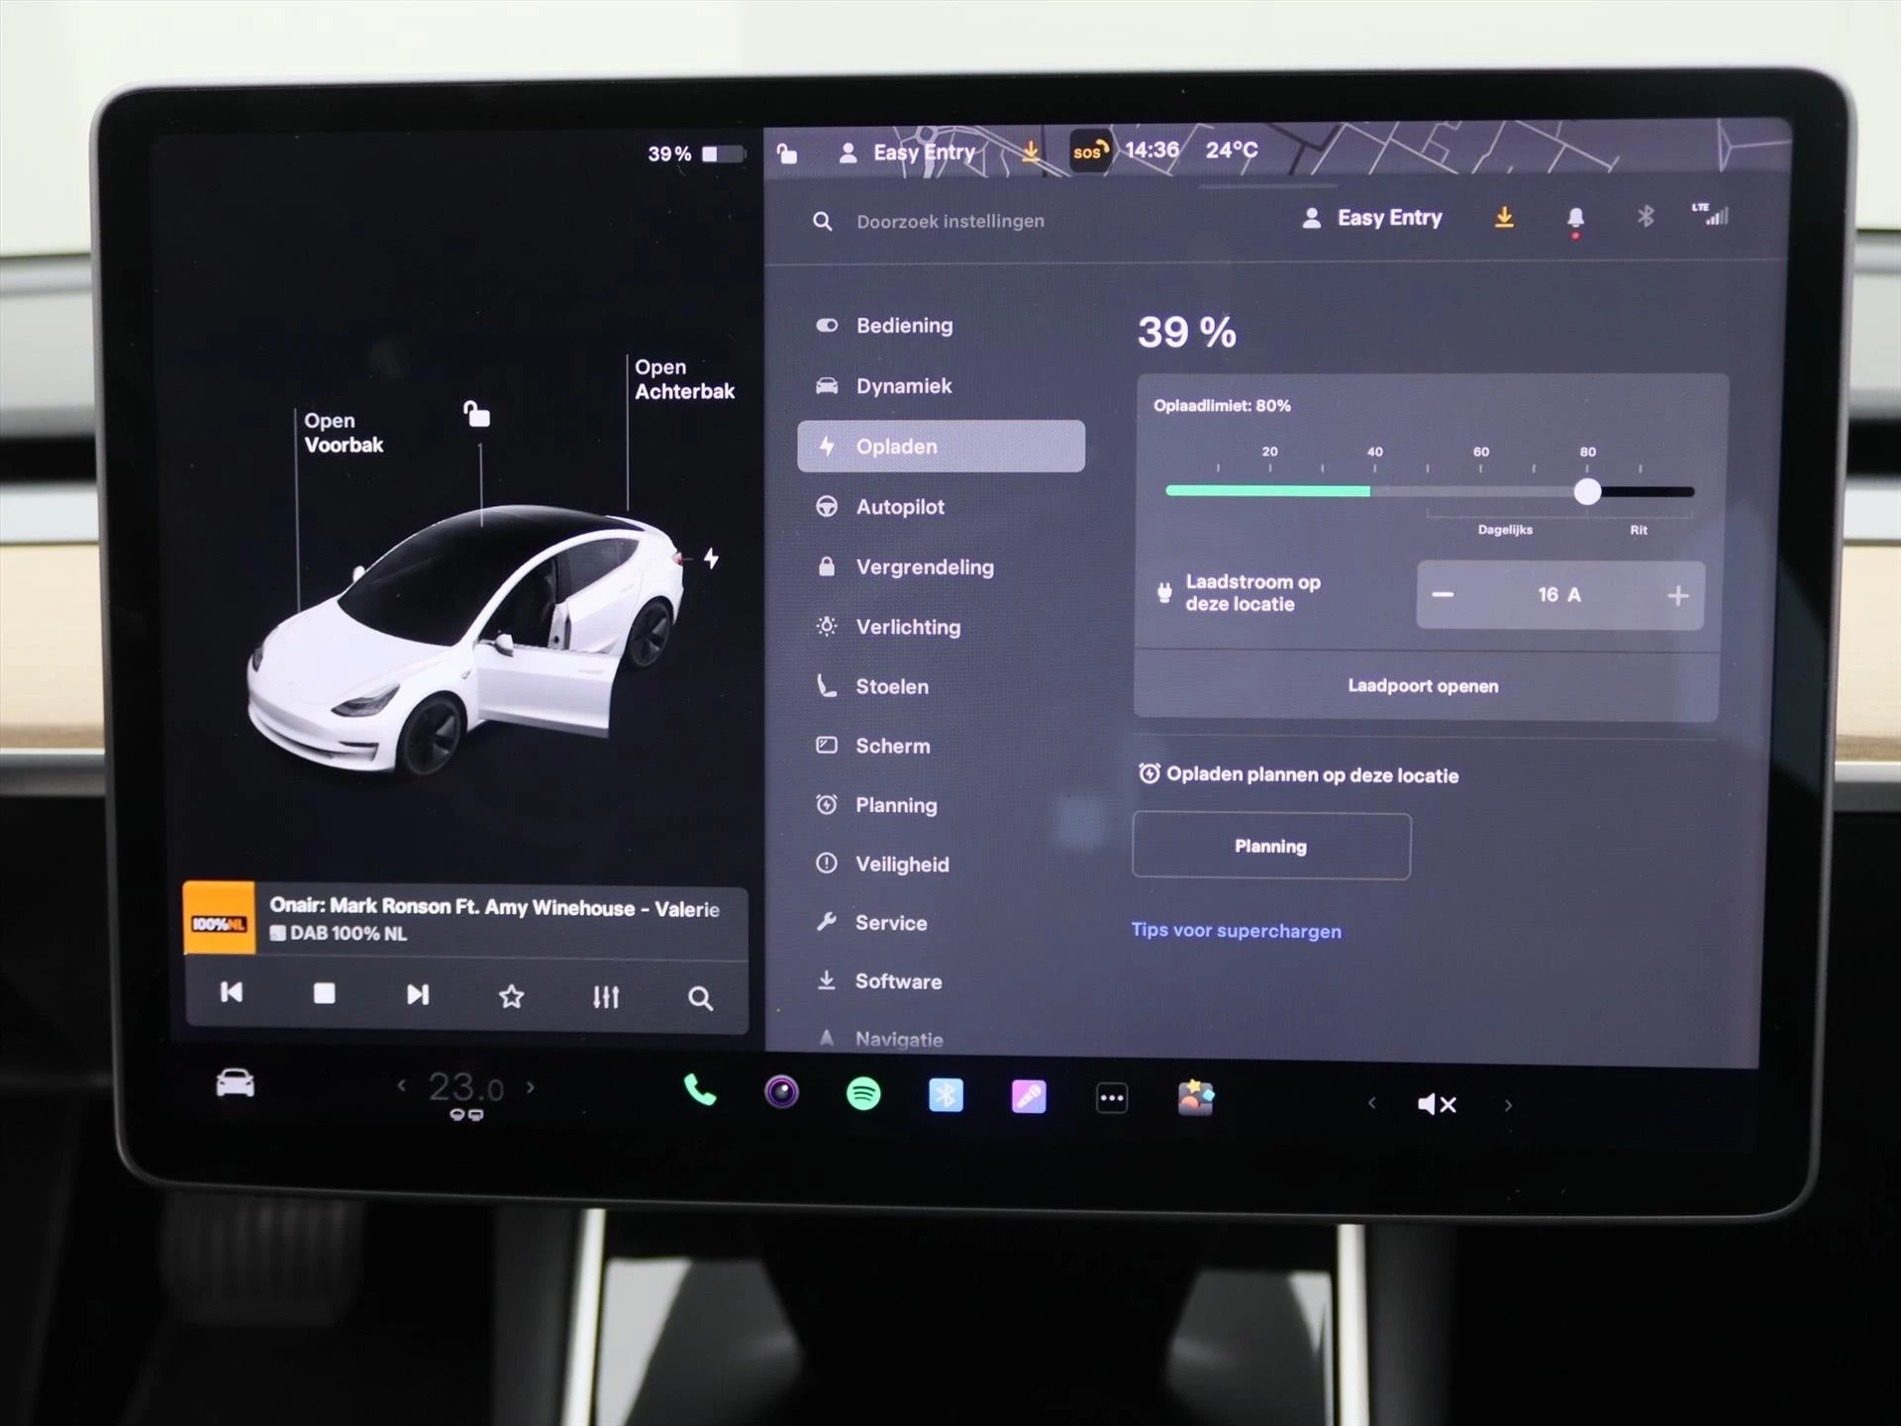Screen dimensions: 1901x1426
Task: Open the phone app from the dock
Action: (x=700, y=1095)
